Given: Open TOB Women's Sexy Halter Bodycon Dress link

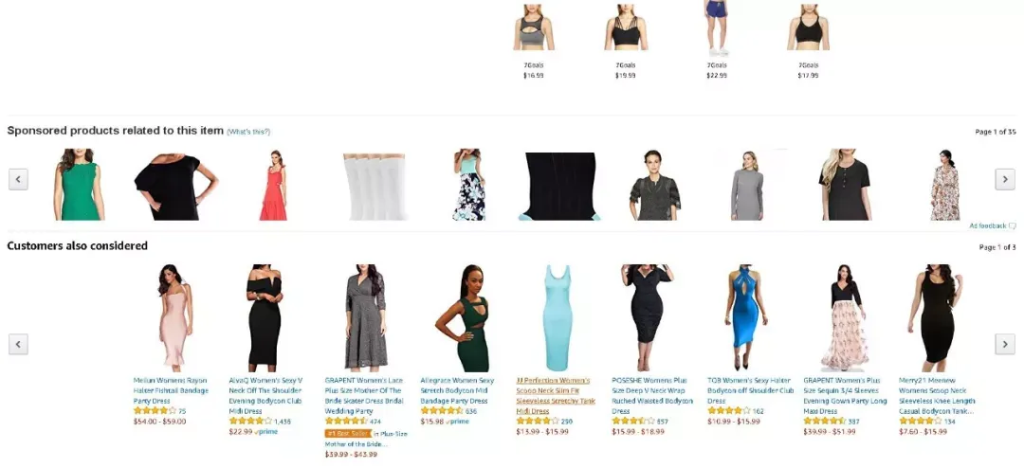Looking at the screenshot, I should pyautogui.click(x=750, y=390).
